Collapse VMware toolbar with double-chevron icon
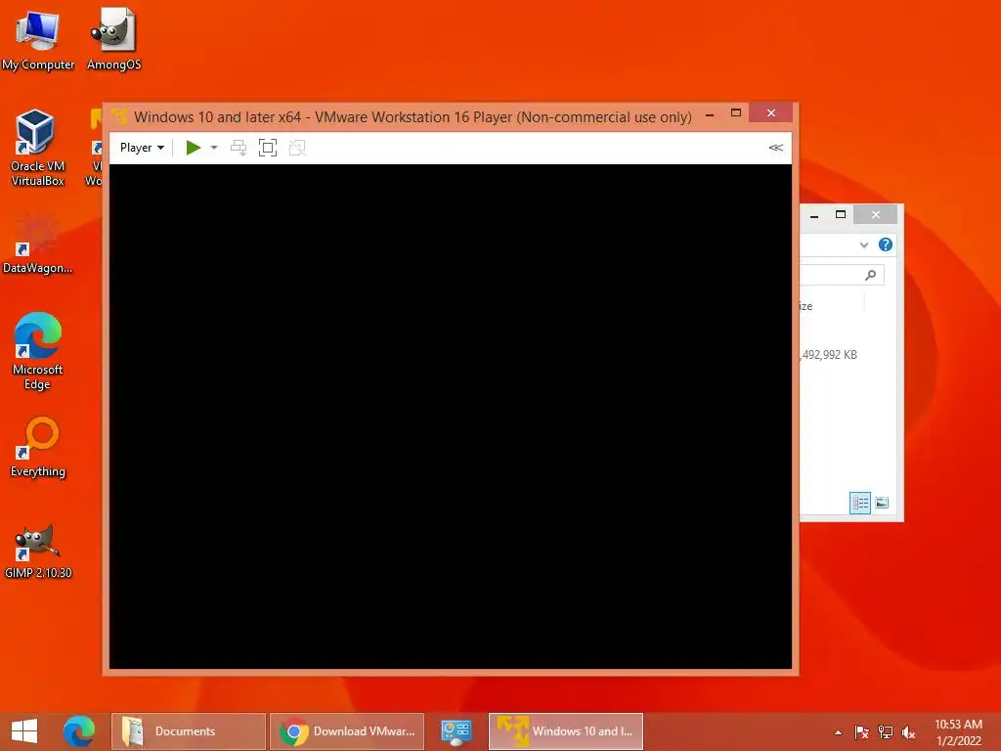Screen dimensions: 1001x751 [775, 148]
